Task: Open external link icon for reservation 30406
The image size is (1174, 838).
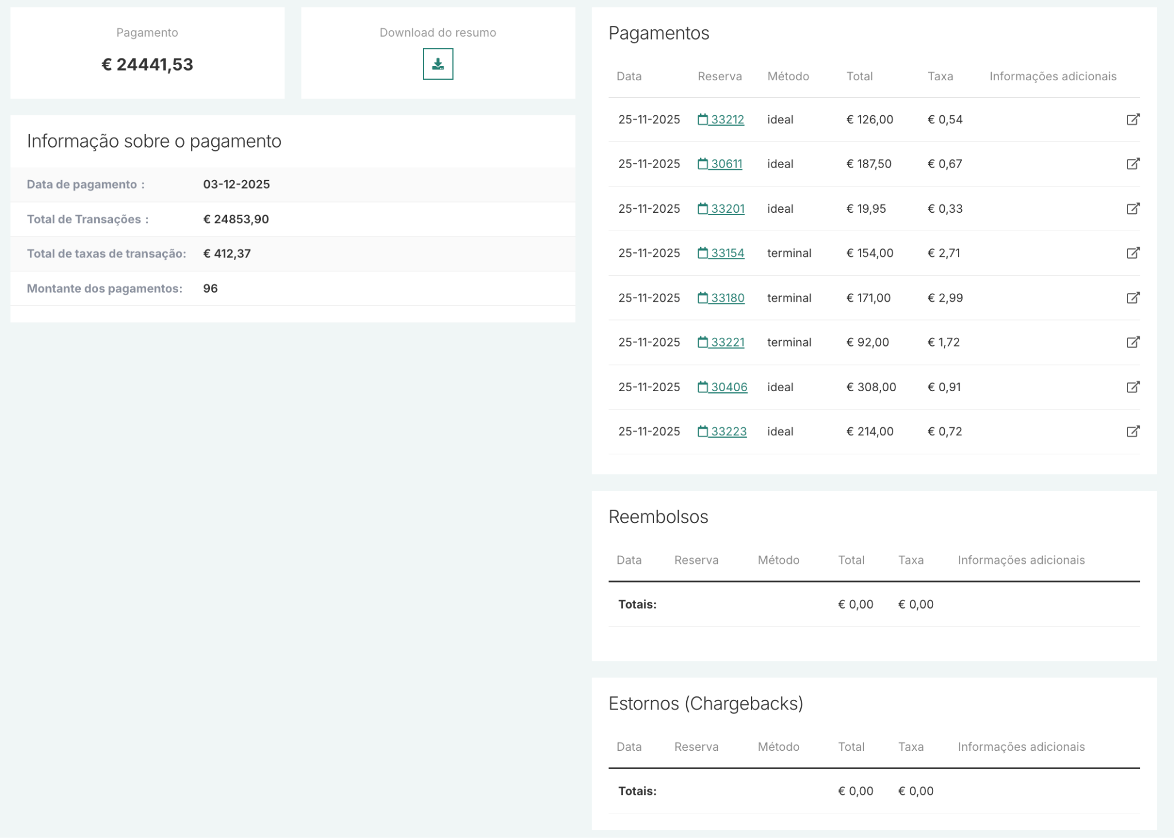Action: point(1133,387)
